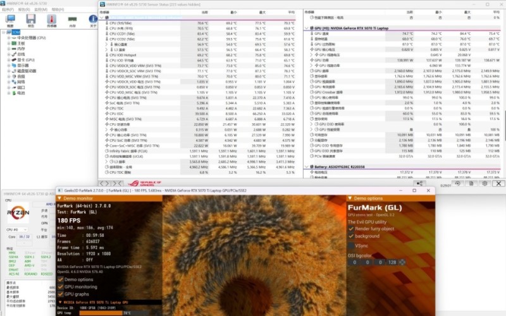Click the Save Report floppy disk icon
506x316 pixels.
31,20
